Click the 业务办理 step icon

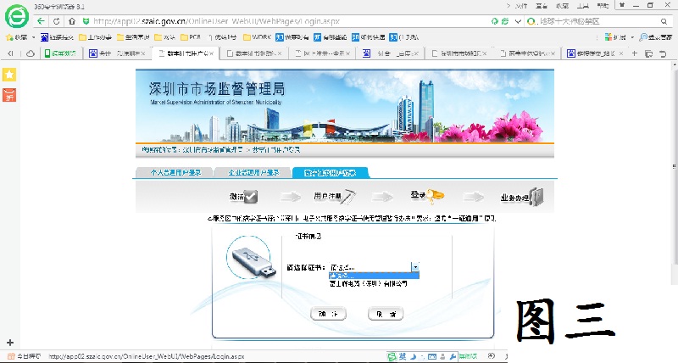click(x=536, y=198)
